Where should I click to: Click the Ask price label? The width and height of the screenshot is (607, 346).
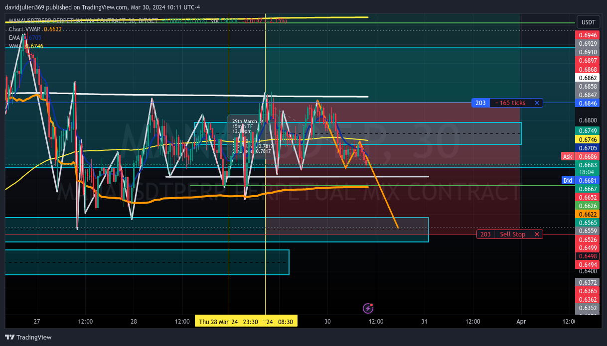tap(568, 156)
